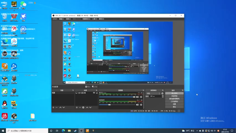
Task: Open transition properties gear icon
Action: (162, 93)
